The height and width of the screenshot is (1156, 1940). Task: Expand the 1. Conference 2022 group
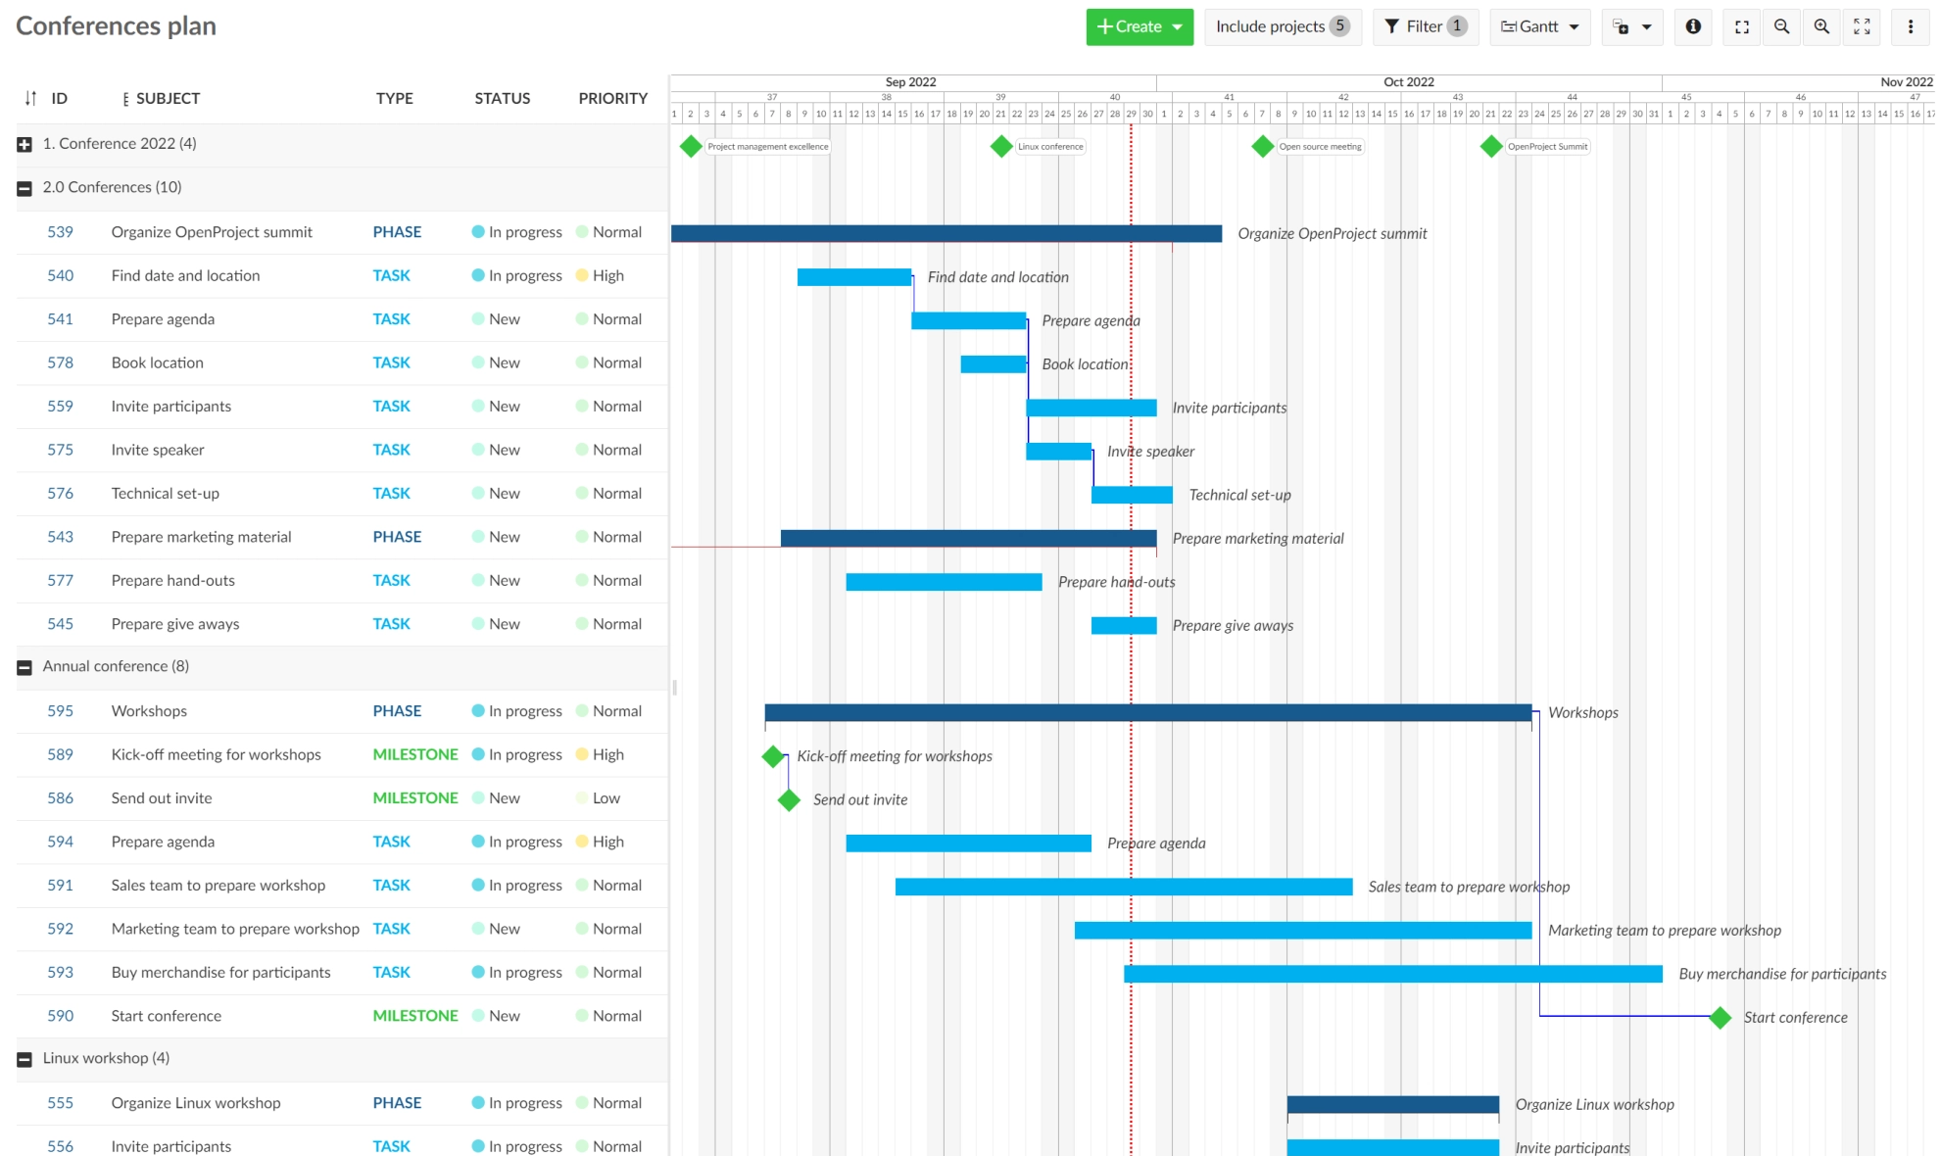[24, 144]
